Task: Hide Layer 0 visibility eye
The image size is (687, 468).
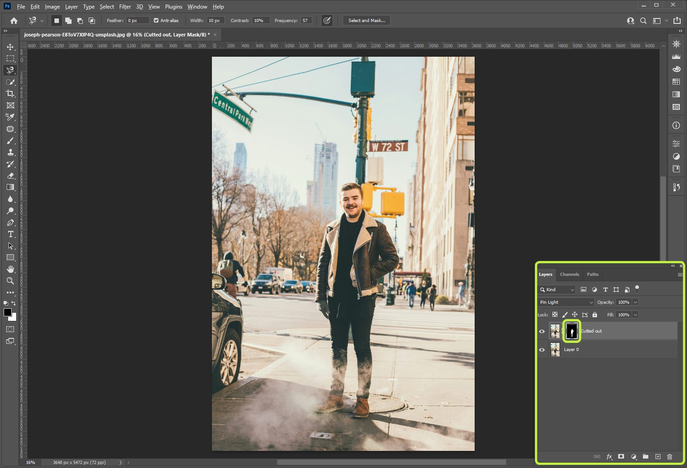Action: (542, 350)
